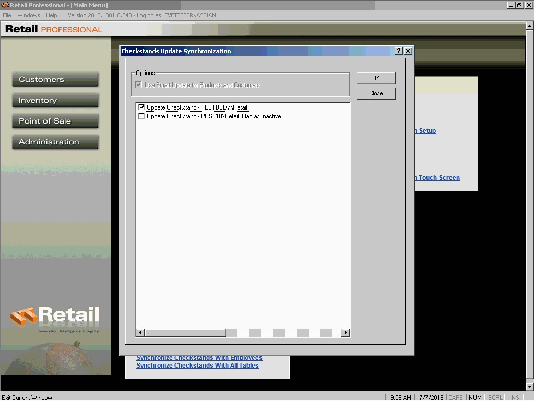The width and height of the screenshot is (534, 401).
Task: Follow Synchronize Checkstands With All Tables link
Action: click(x=197, y=366)
